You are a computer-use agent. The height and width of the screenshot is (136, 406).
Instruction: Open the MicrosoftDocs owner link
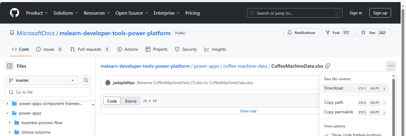coord(35,33)
